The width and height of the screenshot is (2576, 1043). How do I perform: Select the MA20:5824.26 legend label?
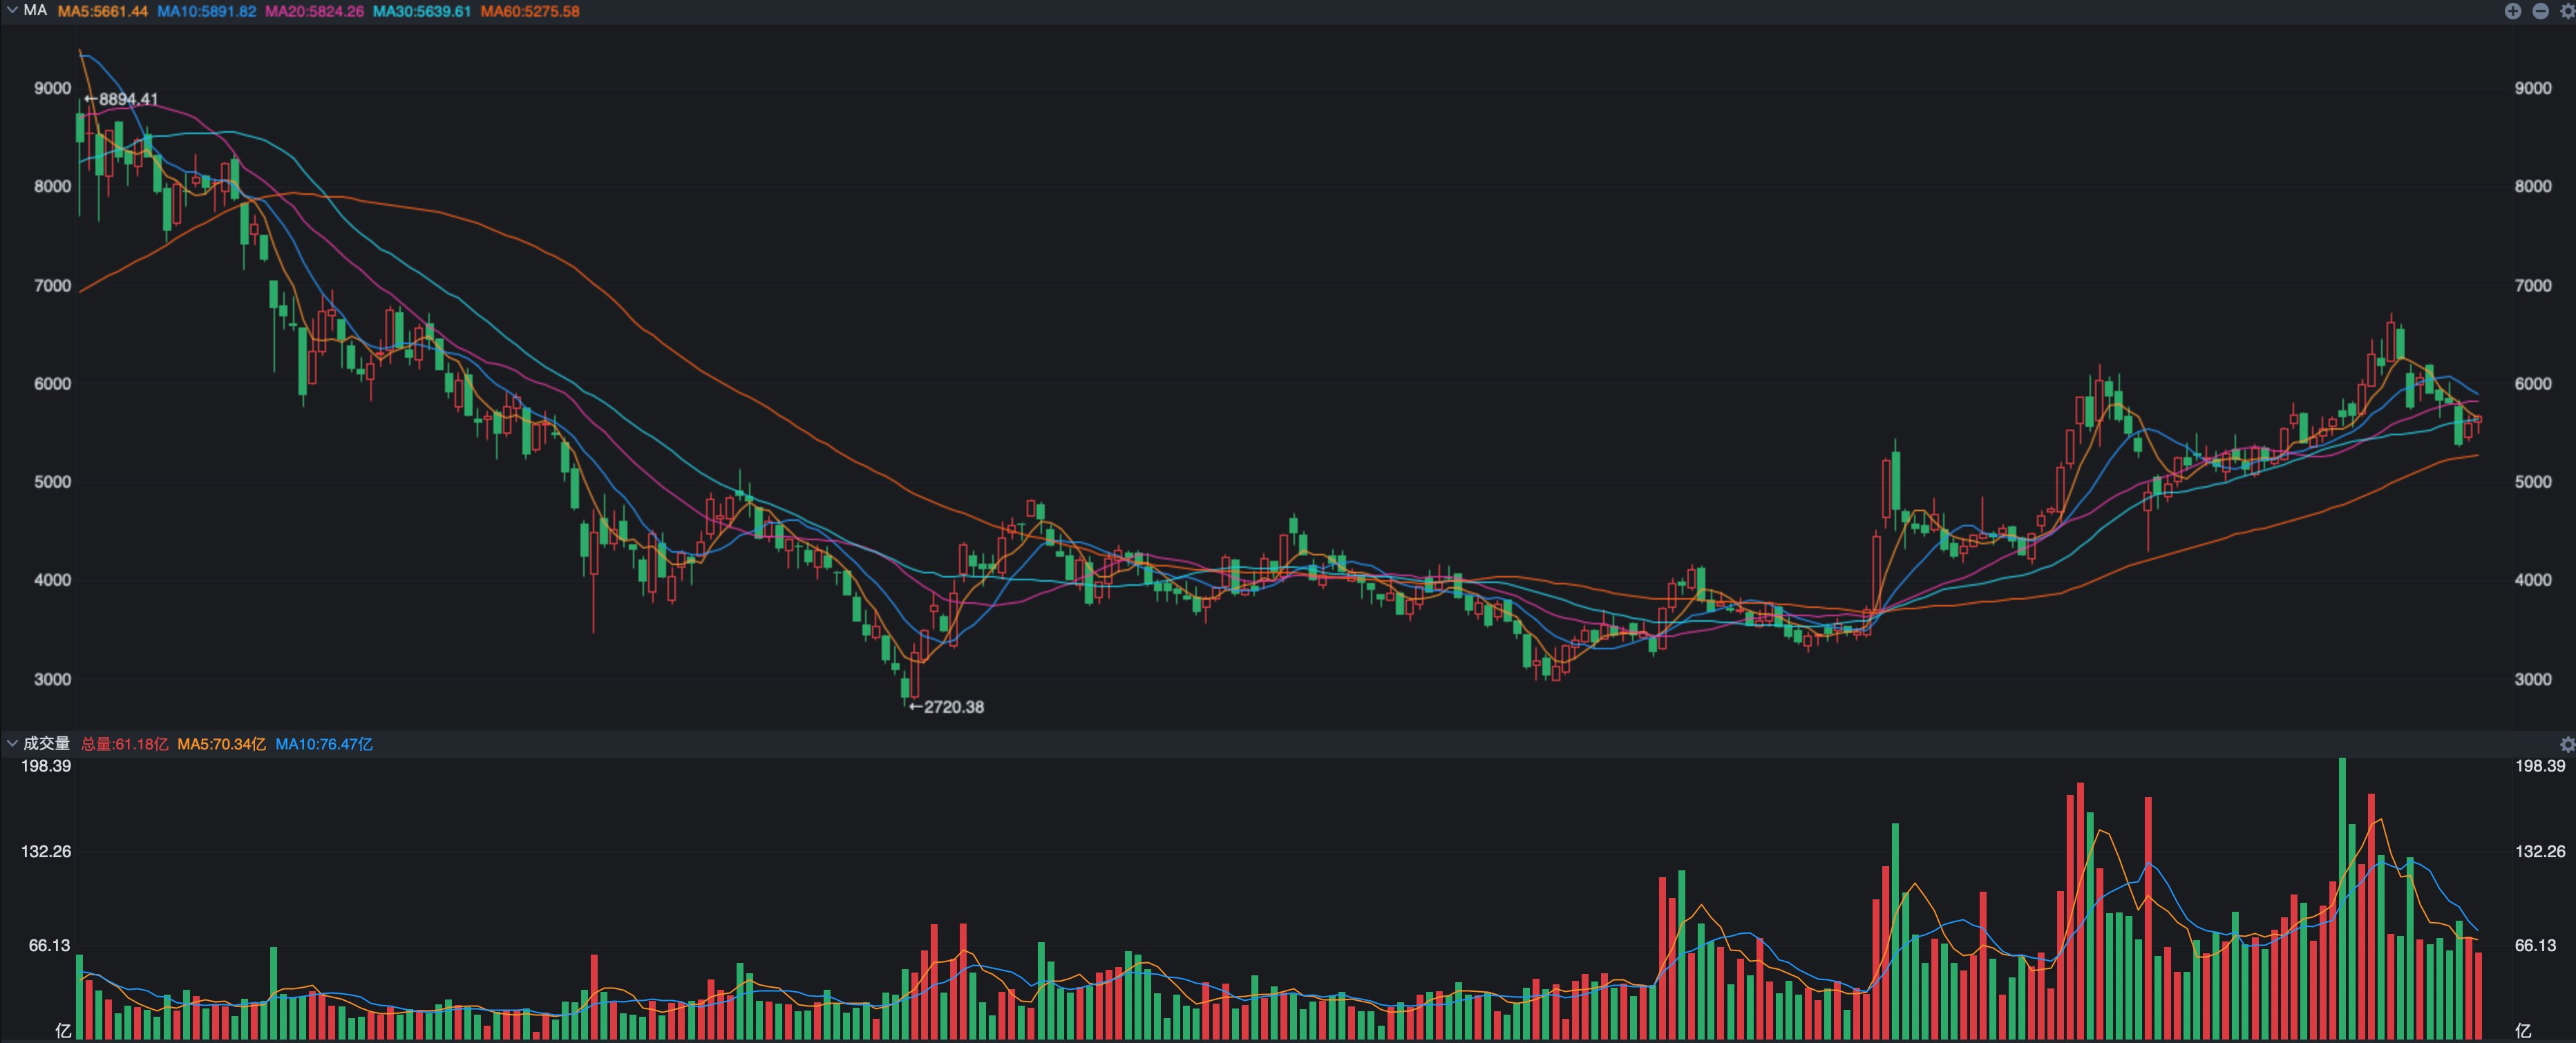(314, 11)
